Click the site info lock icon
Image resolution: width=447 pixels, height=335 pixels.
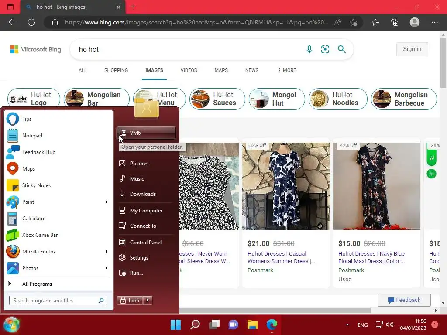(x=55, y=22)
